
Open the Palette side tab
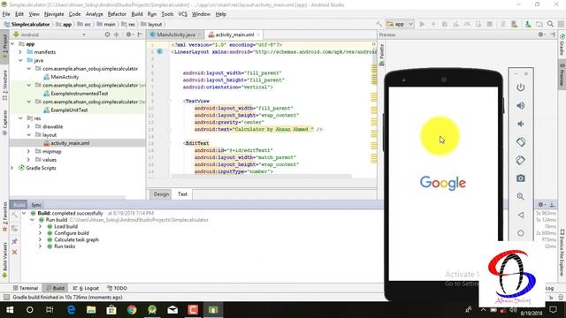coord(381,55)
